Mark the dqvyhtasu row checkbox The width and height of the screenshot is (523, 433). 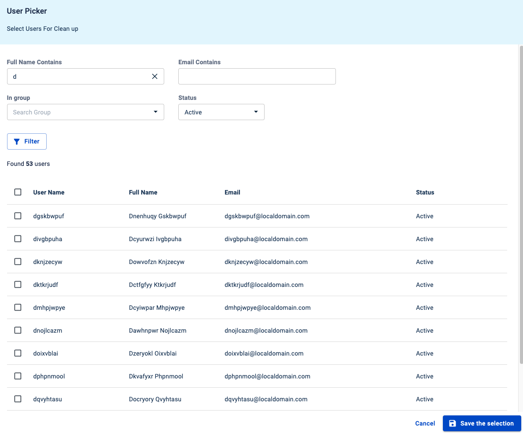click(18, 399)
